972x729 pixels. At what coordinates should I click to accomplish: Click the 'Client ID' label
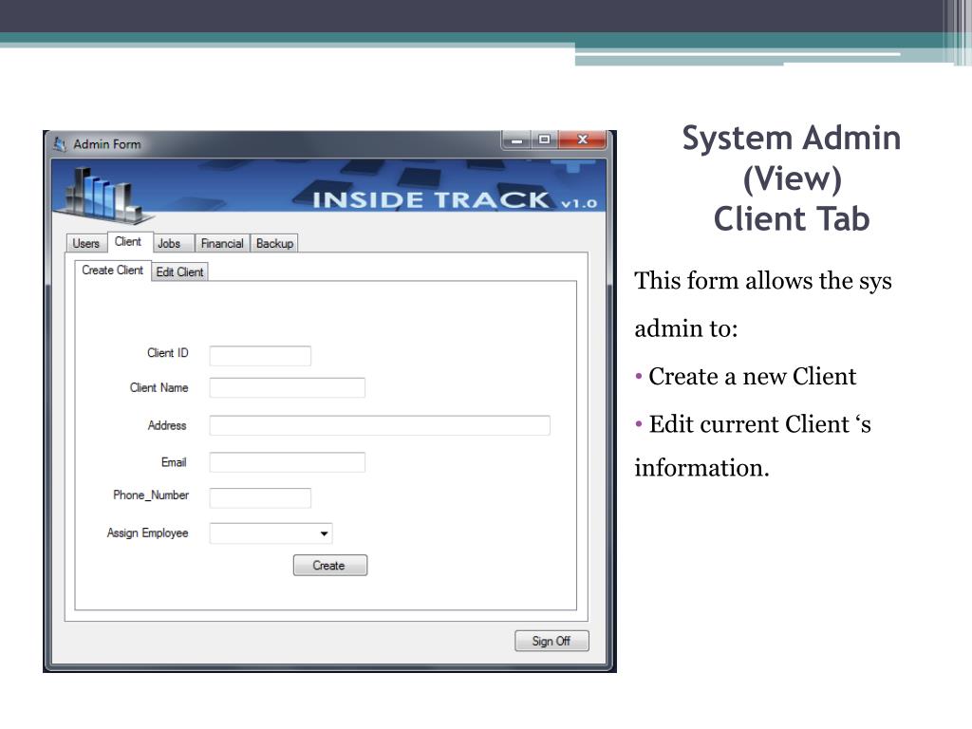point(167,353)
